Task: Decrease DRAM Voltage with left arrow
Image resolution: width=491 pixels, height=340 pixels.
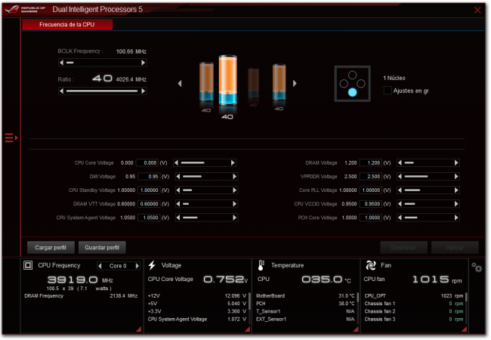Action: pyautogui.click(x=400, y=162)
